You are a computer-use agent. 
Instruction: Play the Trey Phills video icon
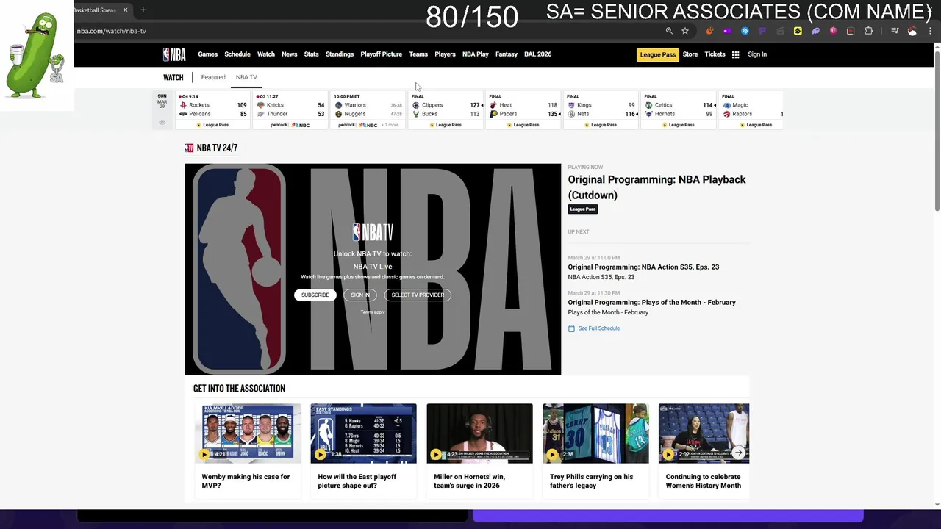(x=552, y=455)
